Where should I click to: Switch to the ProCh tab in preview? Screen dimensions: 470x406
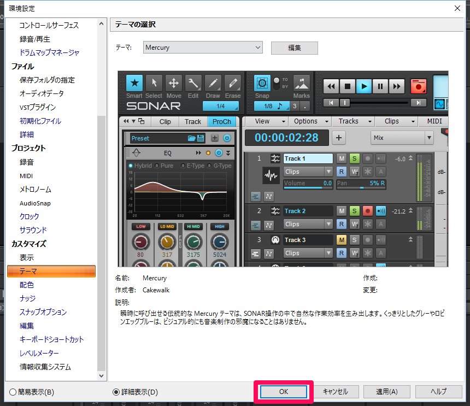point(222,121)
